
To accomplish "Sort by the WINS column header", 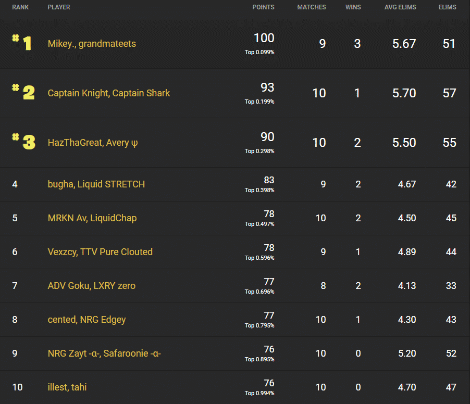I will tap(353, 7).
